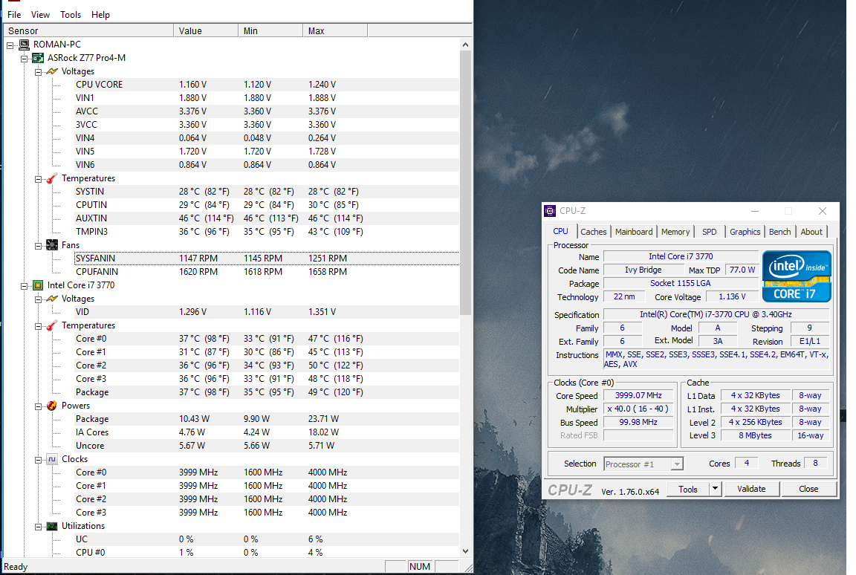Collapse the Powers group
This screenshot has width=856, height=575.
tap(38, 406)
